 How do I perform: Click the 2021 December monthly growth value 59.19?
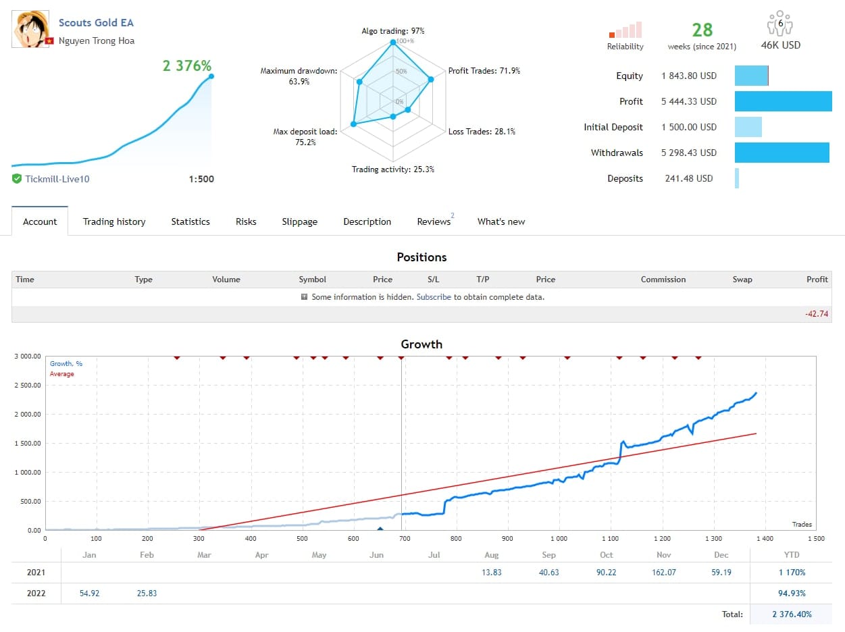point(721,573)
